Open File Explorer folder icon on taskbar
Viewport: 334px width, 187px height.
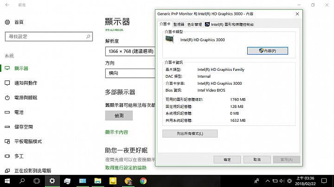98,181
